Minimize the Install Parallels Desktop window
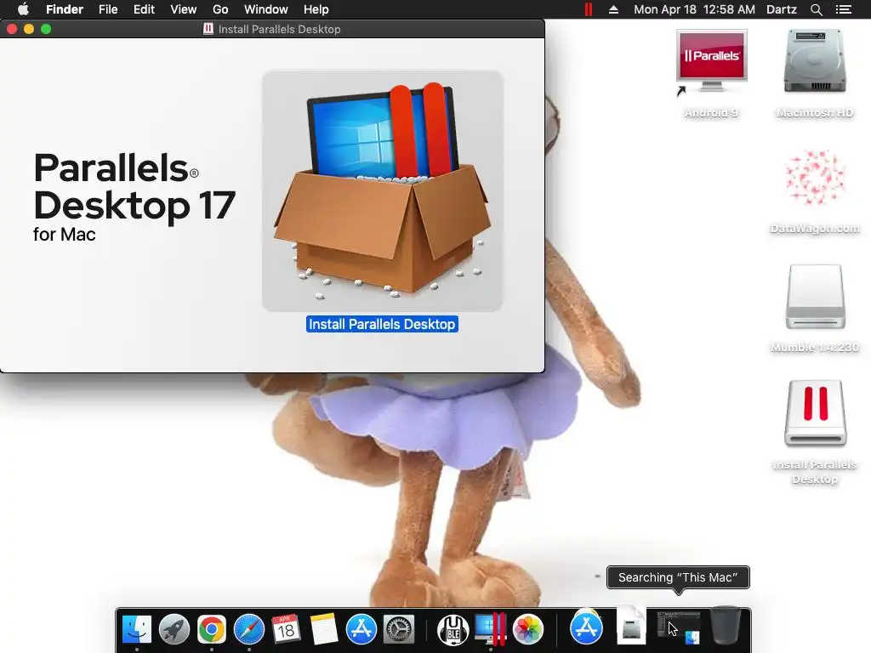871x653 pixels. pyautogui.click(x=29, y=29)
